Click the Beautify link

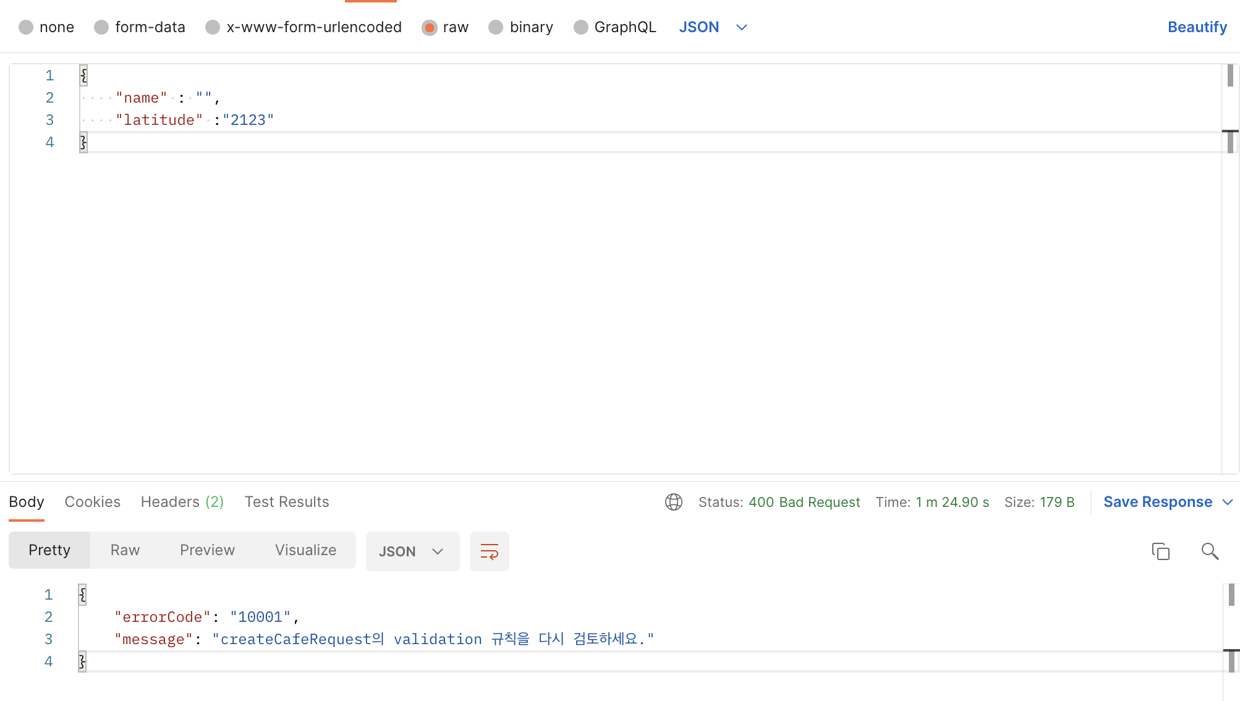pos(1197,27)
